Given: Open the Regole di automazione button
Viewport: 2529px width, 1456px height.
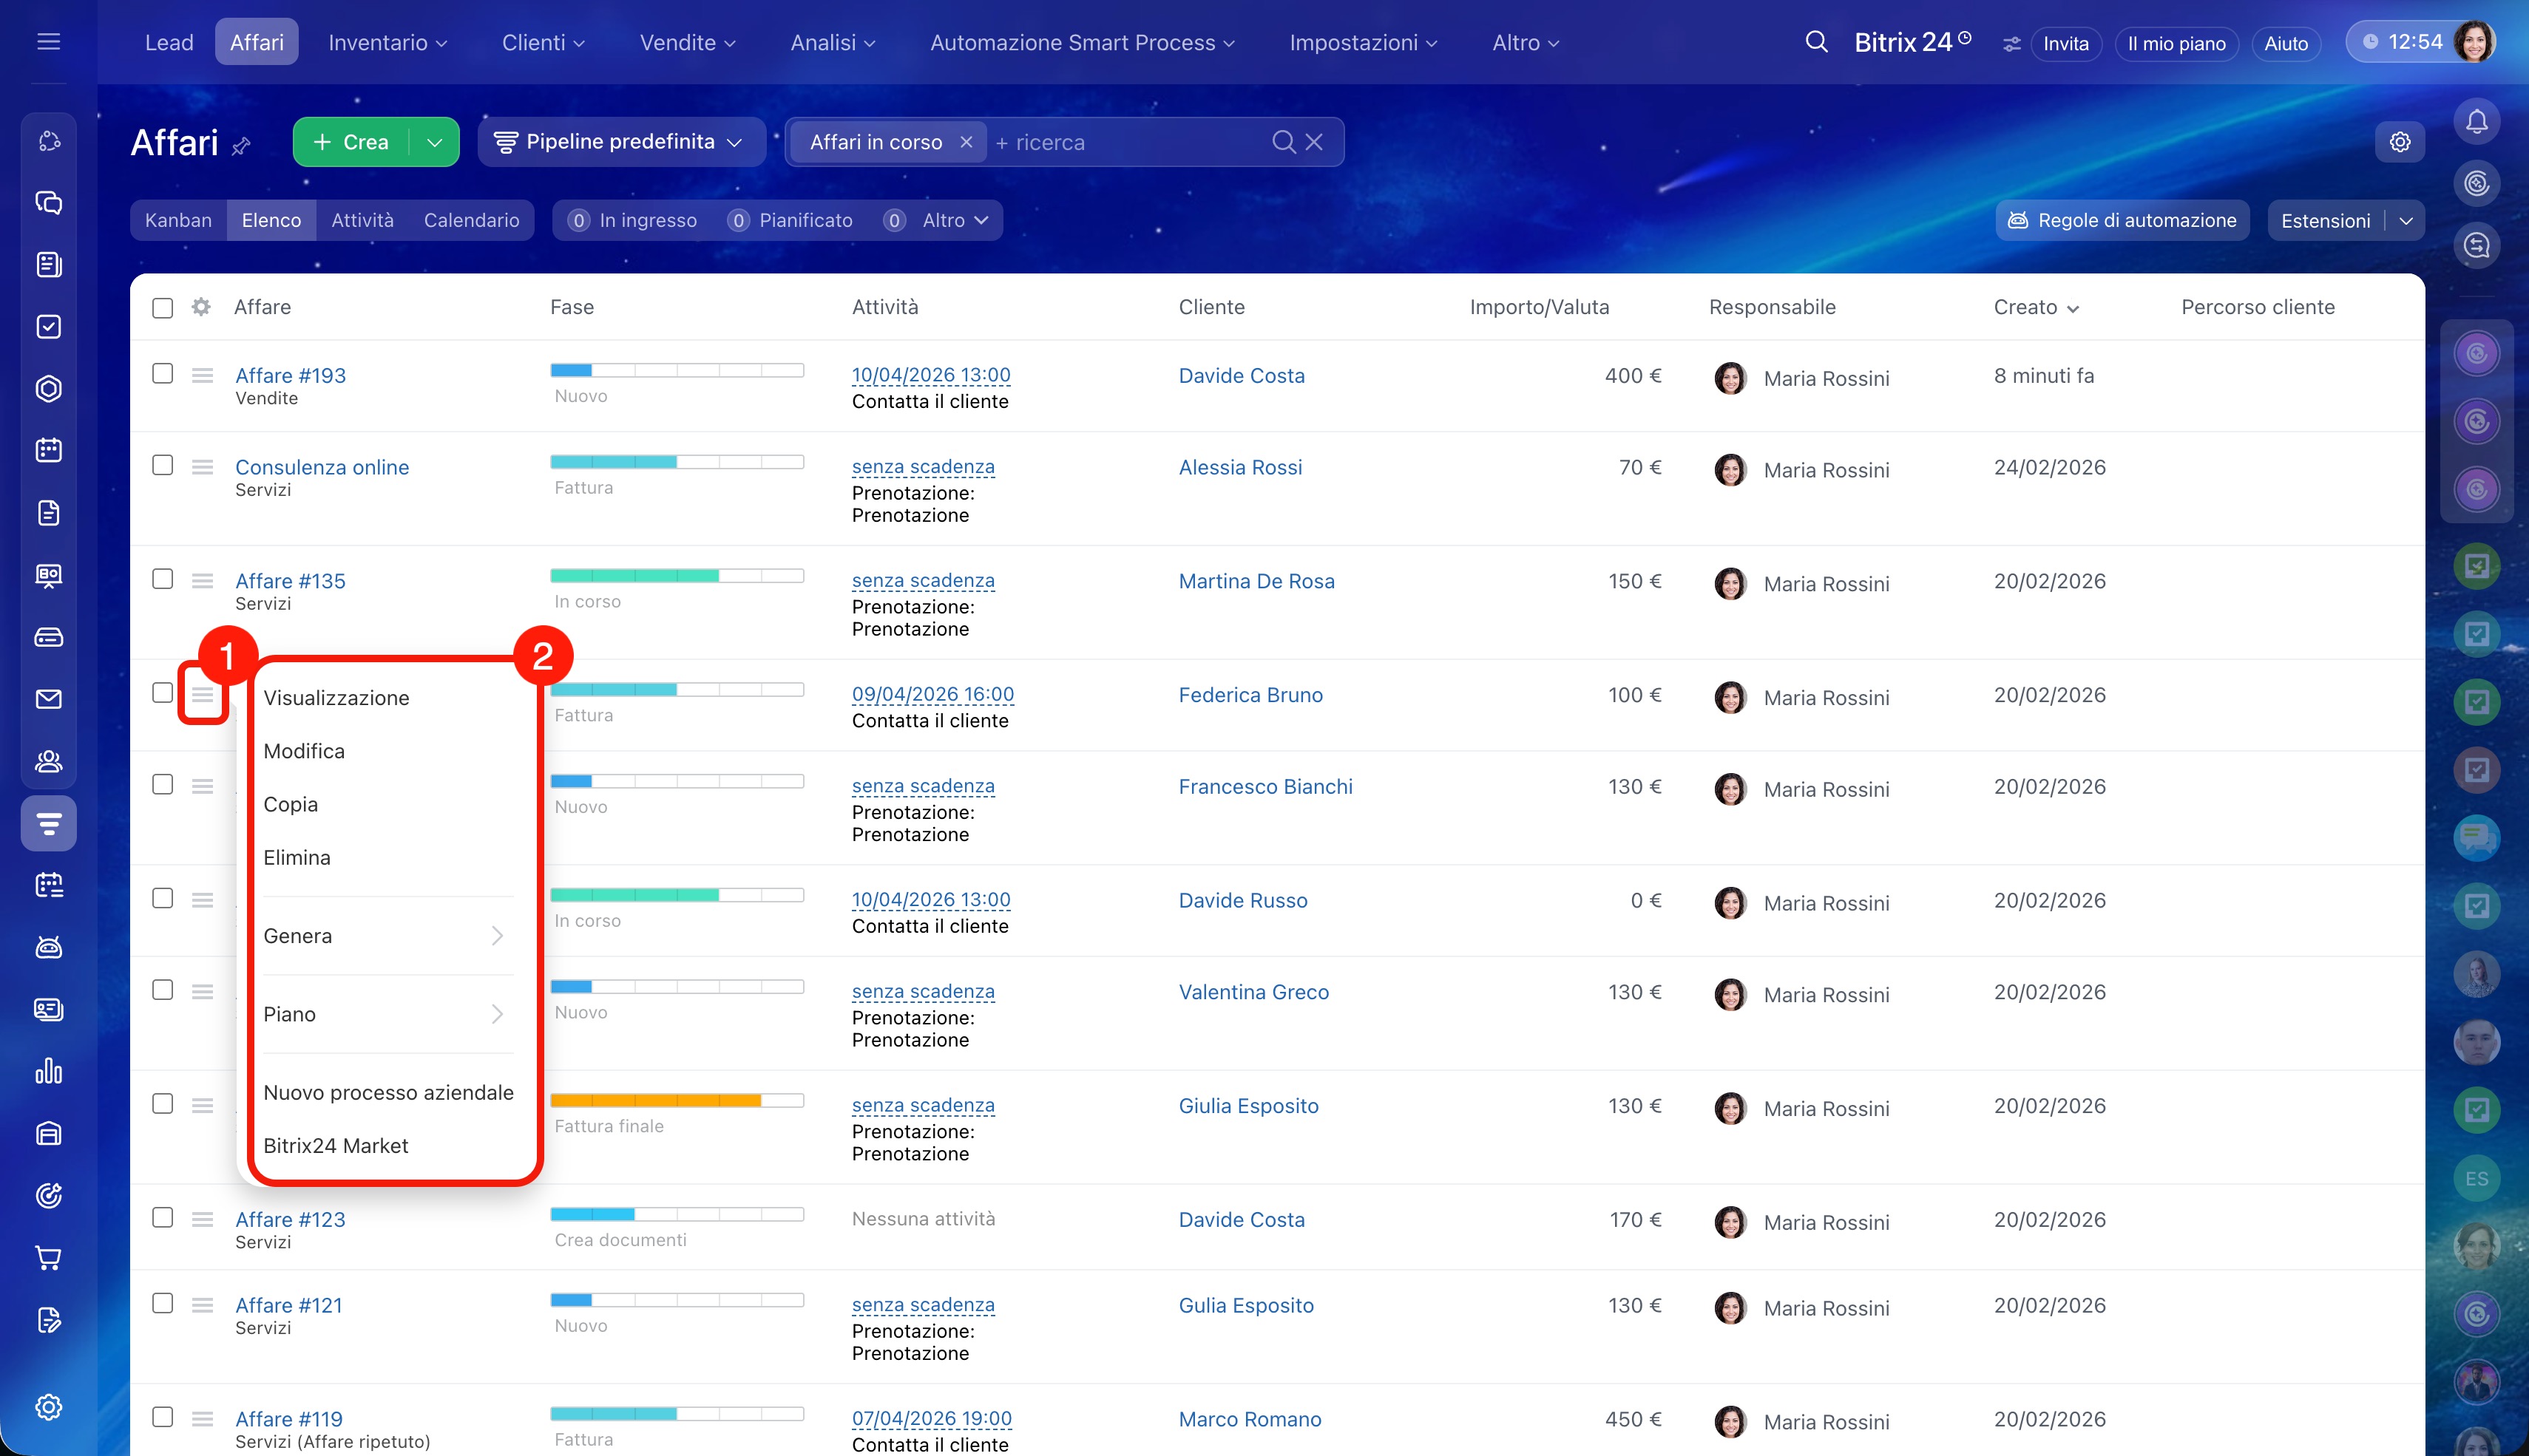Looking at the screenshot, I should (2122, 220).
